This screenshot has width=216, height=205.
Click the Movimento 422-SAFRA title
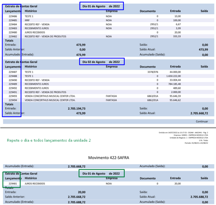pos(109,158)
